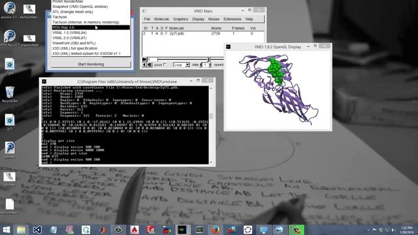Open the File menu in VMD Main
418x235 pixels.
pyautogui.click(x=147, y=19)
